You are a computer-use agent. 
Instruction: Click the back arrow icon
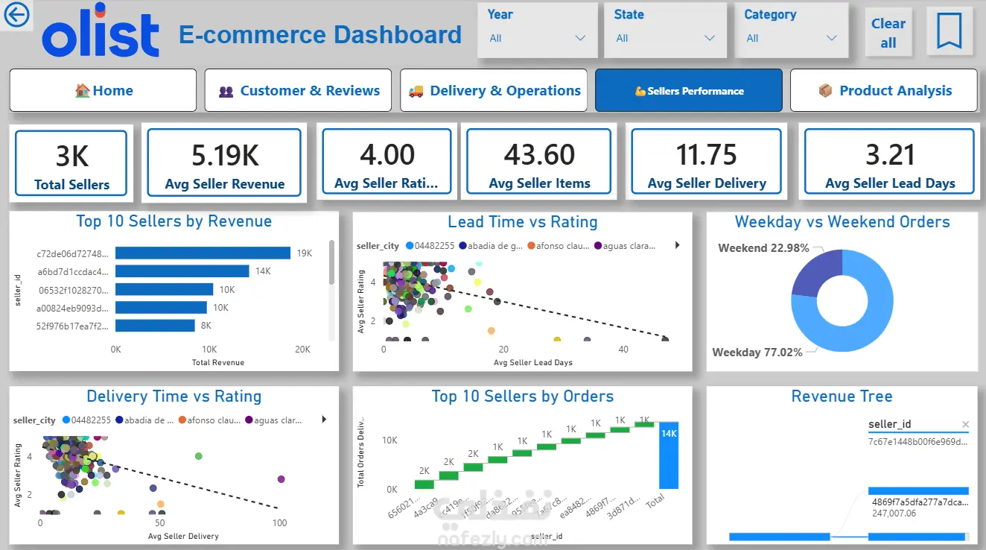tap(16, 15)
